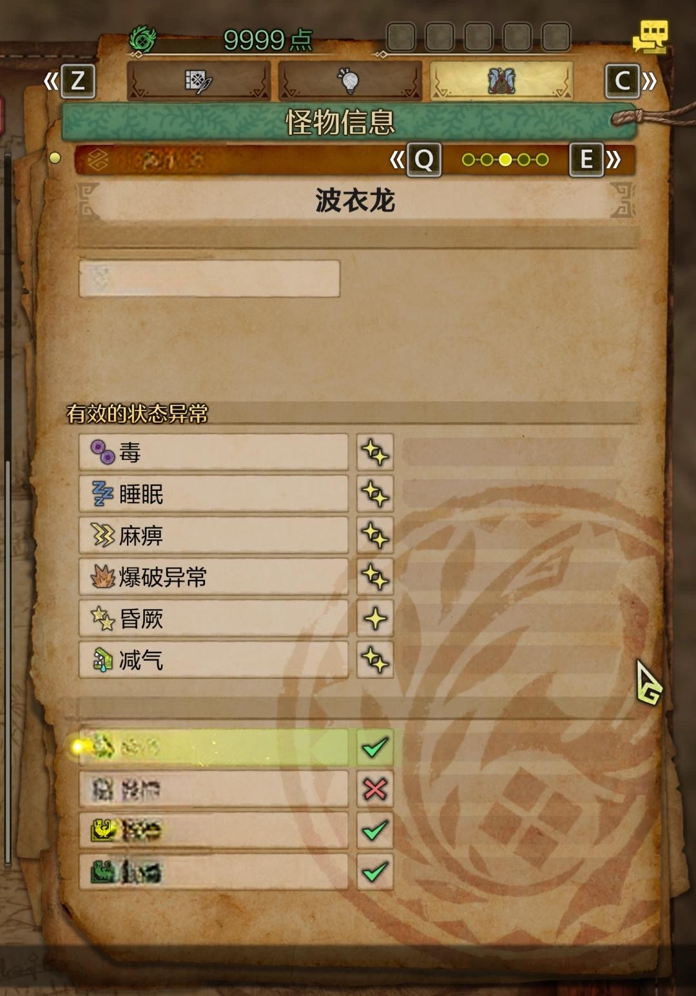Viewport: 696px width, 996px height.
Task: Click the green checkmark on highlighted row
Action: [x=375, y=747]
